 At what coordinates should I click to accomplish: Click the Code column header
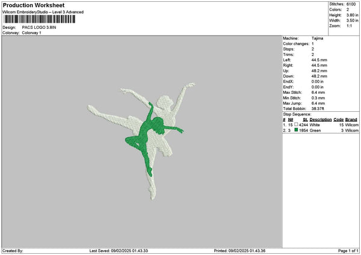(338, 120)
